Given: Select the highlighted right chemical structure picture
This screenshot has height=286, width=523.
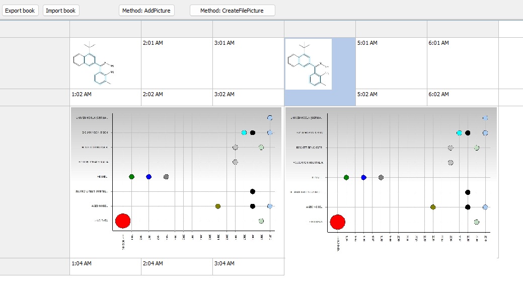Looking at the screenshot, I should point(309,64).
